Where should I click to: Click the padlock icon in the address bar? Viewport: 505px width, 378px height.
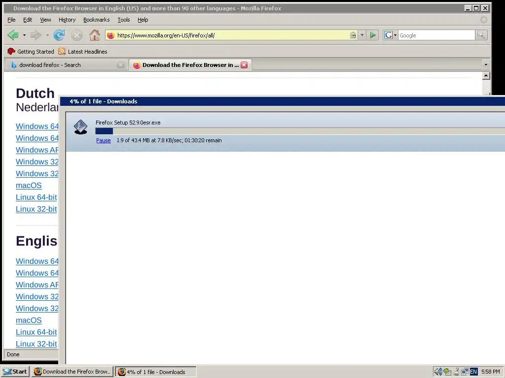coord(353,35)
